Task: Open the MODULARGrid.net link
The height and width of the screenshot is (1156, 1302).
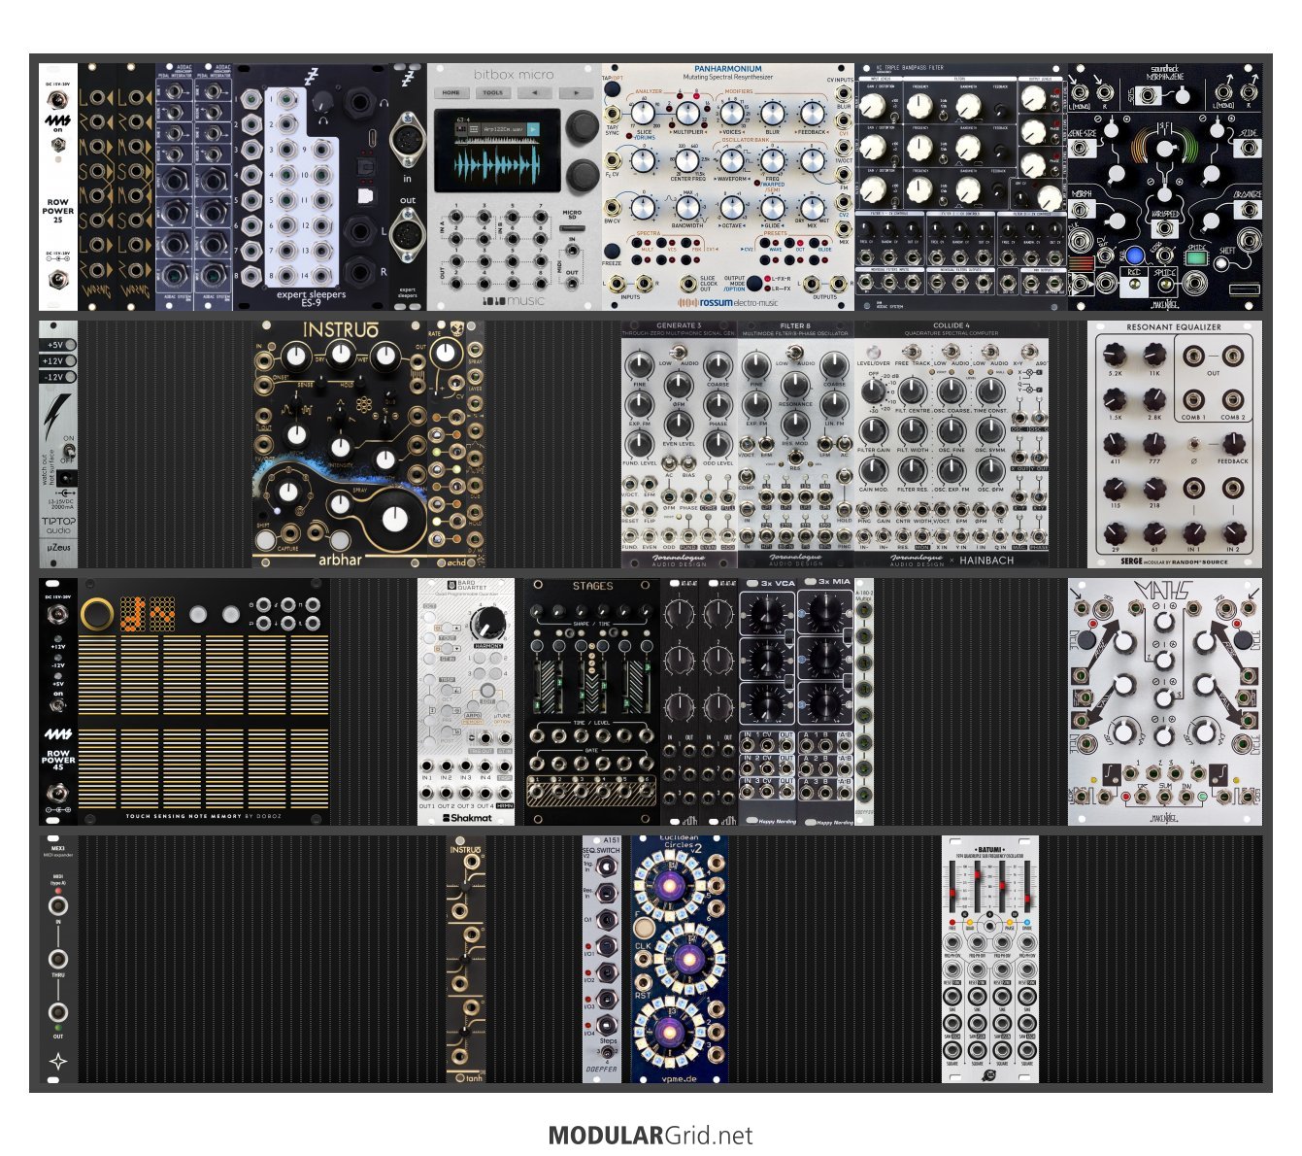Action: (x=651, y=1135)
